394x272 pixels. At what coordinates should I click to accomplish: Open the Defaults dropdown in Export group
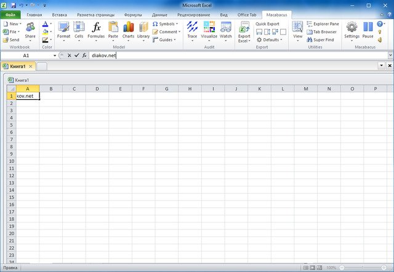270,39
